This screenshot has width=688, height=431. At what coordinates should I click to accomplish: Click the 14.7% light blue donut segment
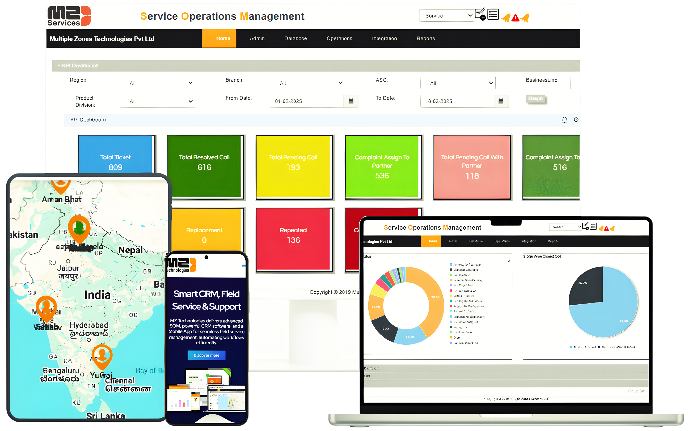tap(410, 337)
